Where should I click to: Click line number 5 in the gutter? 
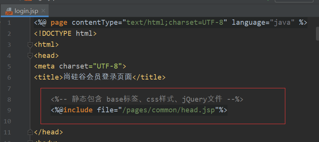9,66
